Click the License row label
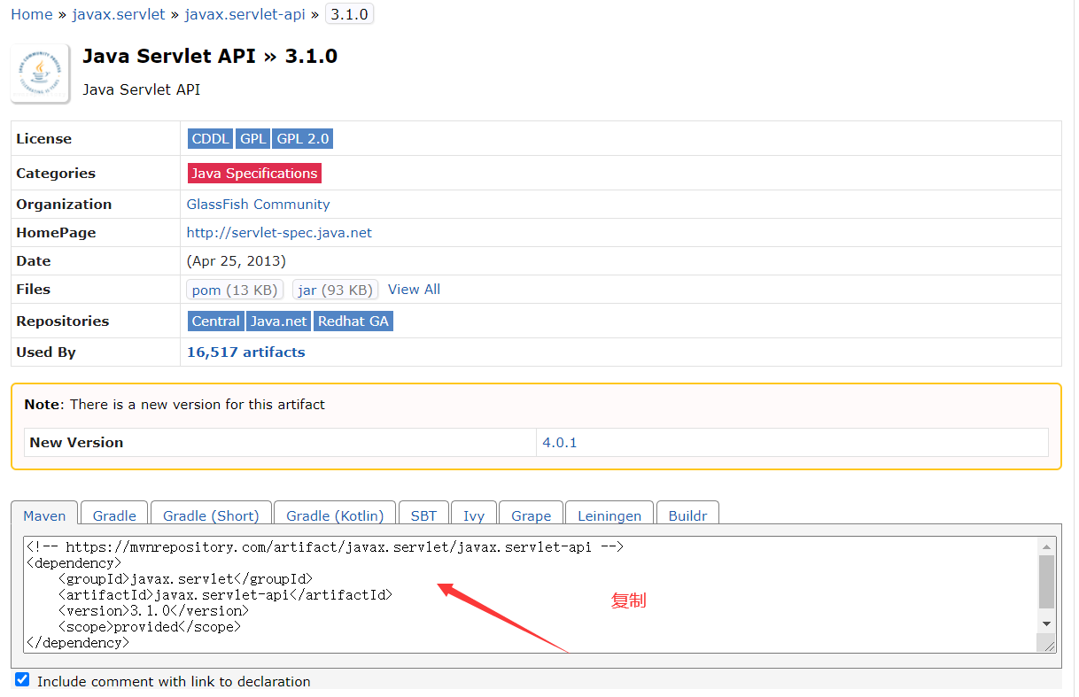Image resolution: width=1079 pixels, height=697 pixels. 44,139
